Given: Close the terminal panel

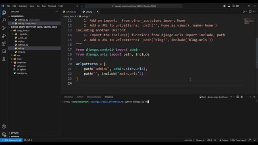Looking at the screenshot, I should pos(254,97).
